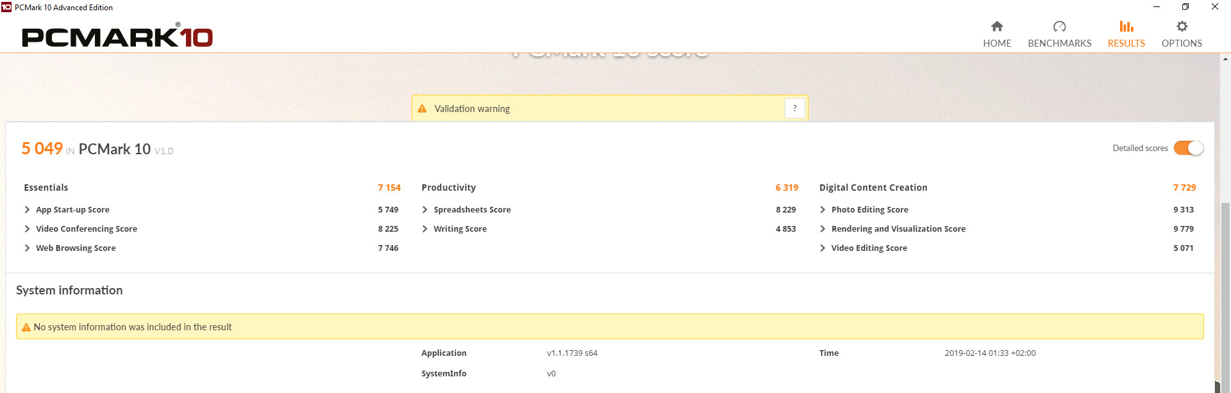The height and width of the screenshot is (393, 1231).
Task: Click the Time label
Action: (829, 353)
